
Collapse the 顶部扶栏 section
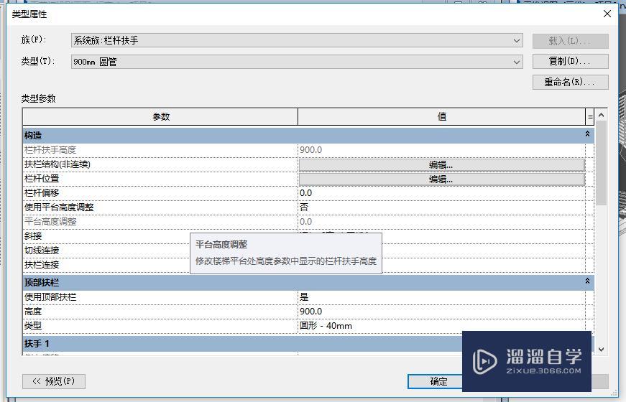click(587, 281)
